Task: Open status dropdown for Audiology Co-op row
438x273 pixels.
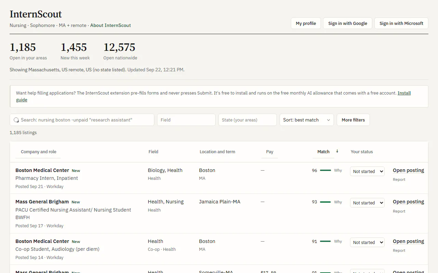Action: (367, 242)
